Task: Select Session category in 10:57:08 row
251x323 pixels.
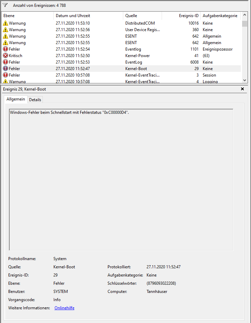Action: coord(209,75)
